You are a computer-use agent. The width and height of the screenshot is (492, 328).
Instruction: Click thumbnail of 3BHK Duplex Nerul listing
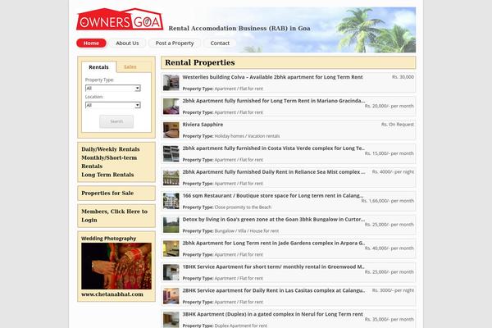pos(171,320)
